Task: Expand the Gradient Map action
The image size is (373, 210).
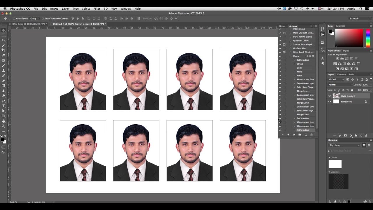Action: tap(291, 48)
